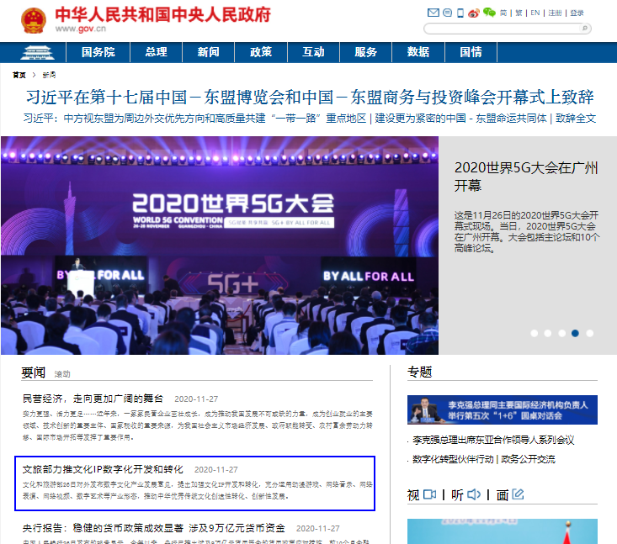
Task: Click the speaker icon next to 听
Action: tap(474, 494)
